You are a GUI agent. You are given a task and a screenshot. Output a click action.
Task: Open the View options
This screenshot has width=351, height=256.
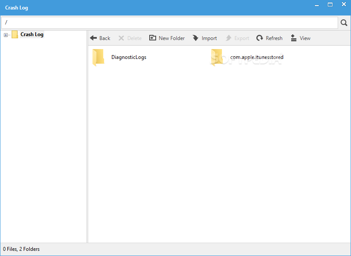point(300,38)
